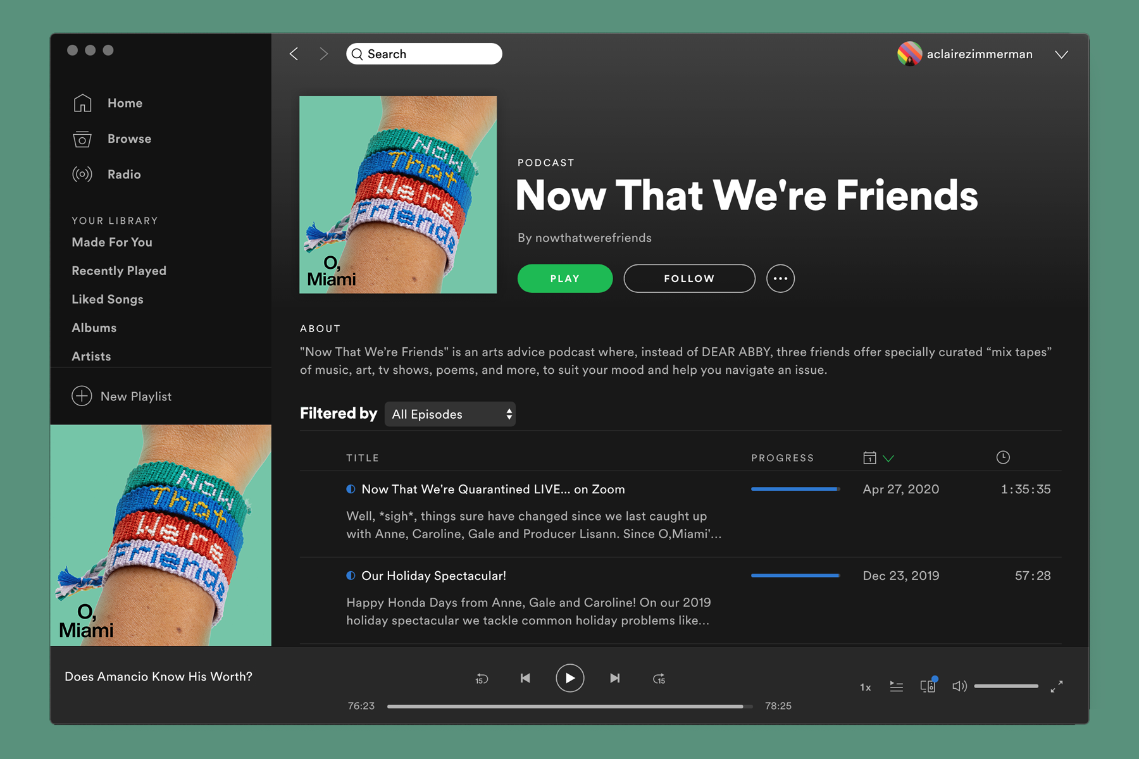Screen dimensions: 1139x759
Task: Go to previous track
Action: pyautogui.click(x=525, y=678)
